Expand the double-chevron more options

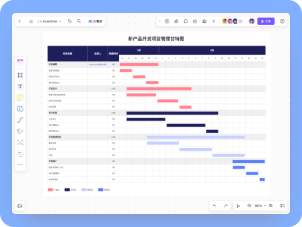coord(214,21)
